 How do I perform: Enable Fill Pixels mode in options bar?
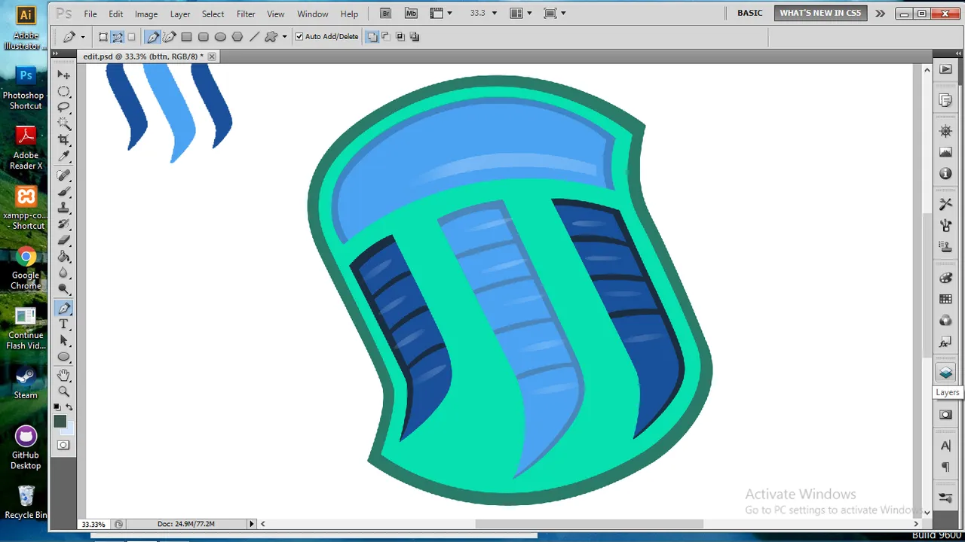pos(131,36)
